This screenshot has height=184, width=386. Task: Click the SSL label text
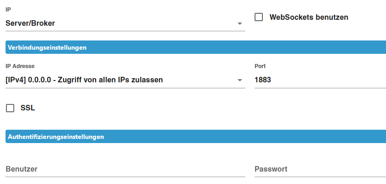click(x=28, y=108)
